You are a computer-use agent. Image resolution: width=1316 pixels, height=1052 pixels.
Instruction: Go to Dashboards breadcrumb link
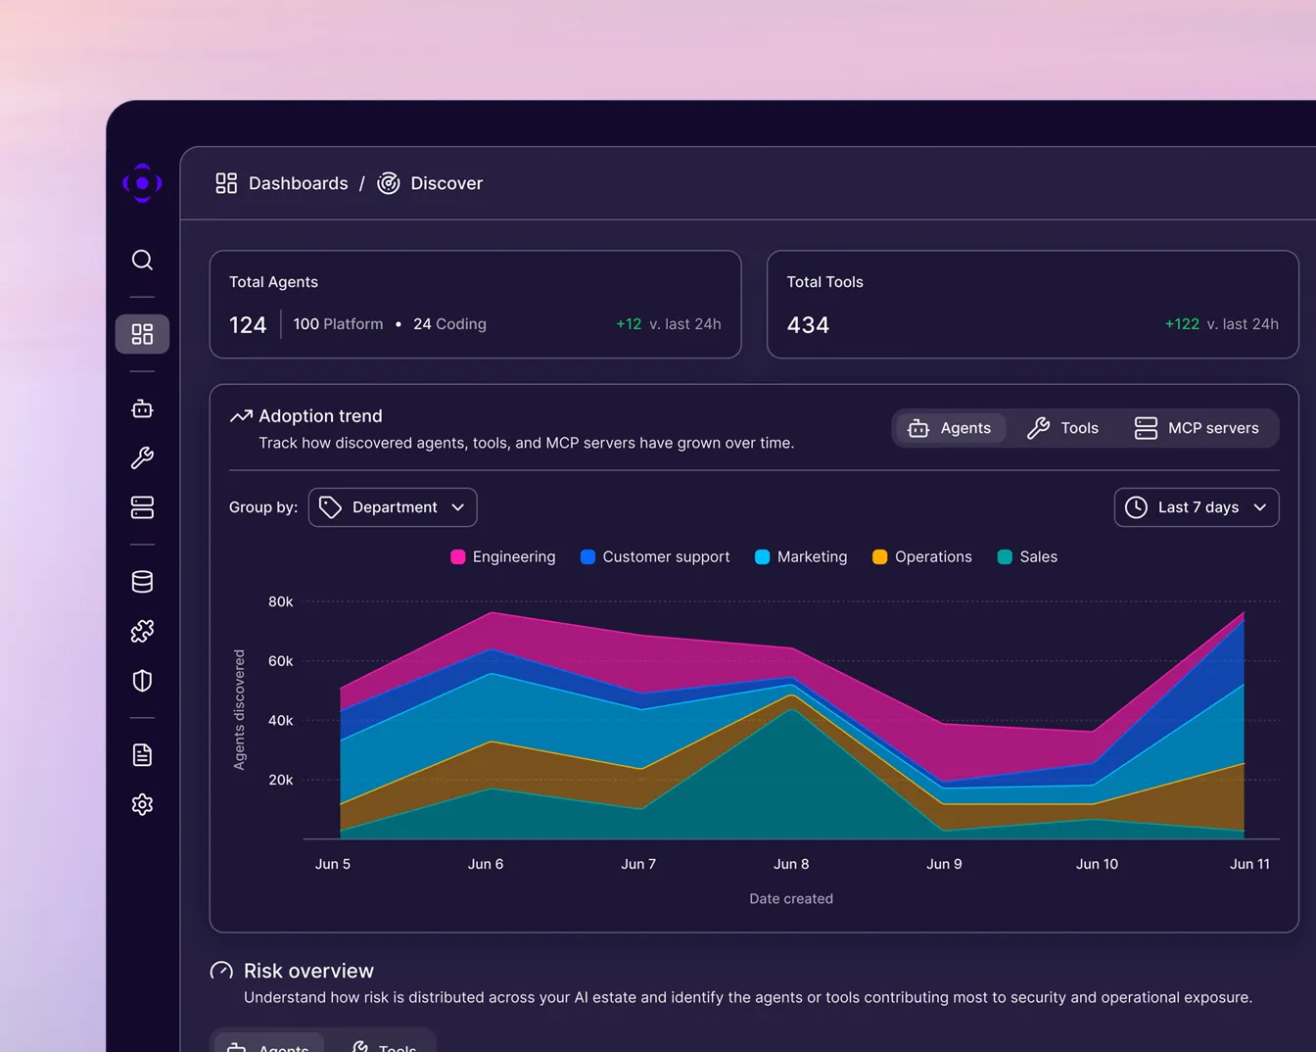pos(299,183)
